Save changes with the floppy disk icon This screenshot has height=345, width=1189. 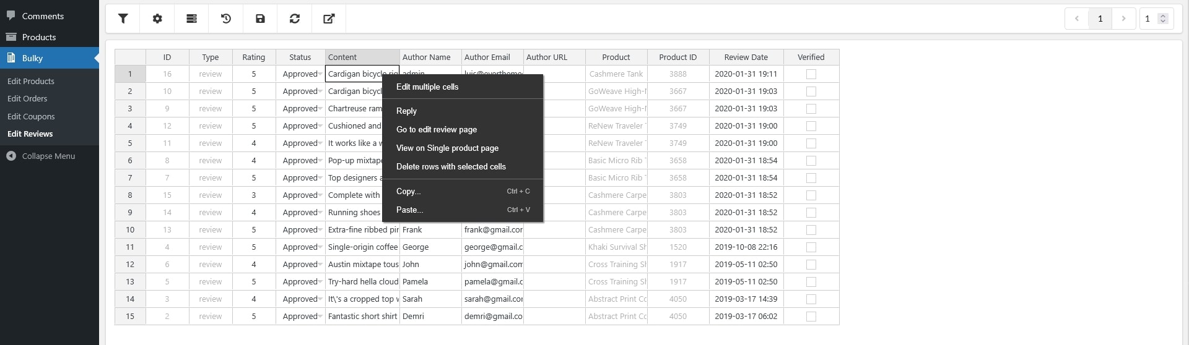point(260,19)
